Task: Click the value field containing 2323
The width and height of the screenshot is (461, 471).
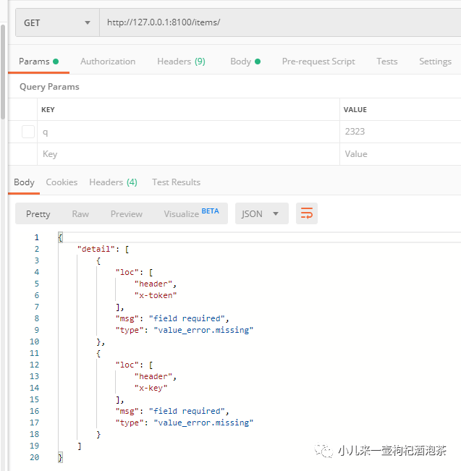Action: coord(398,132)
